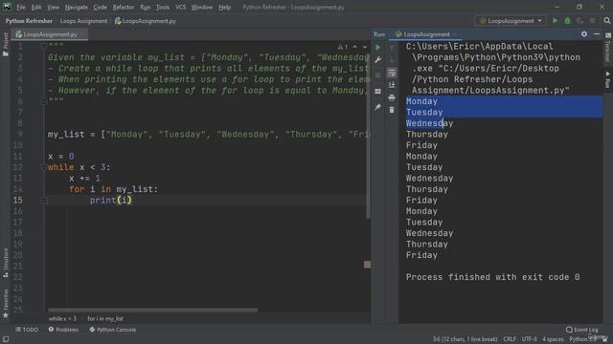Click the editor horizontal scrollbar
This screenshot has width=613, height=344.
pos(152,310)
